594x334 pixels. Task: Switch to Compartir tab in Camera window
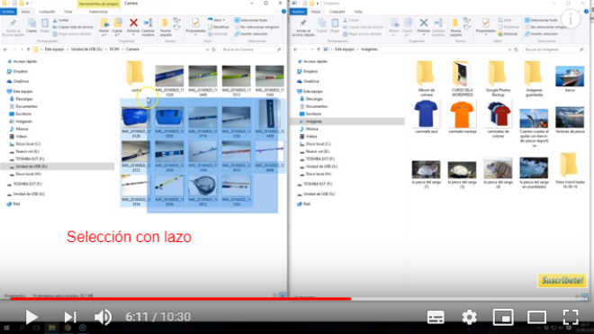47,12
